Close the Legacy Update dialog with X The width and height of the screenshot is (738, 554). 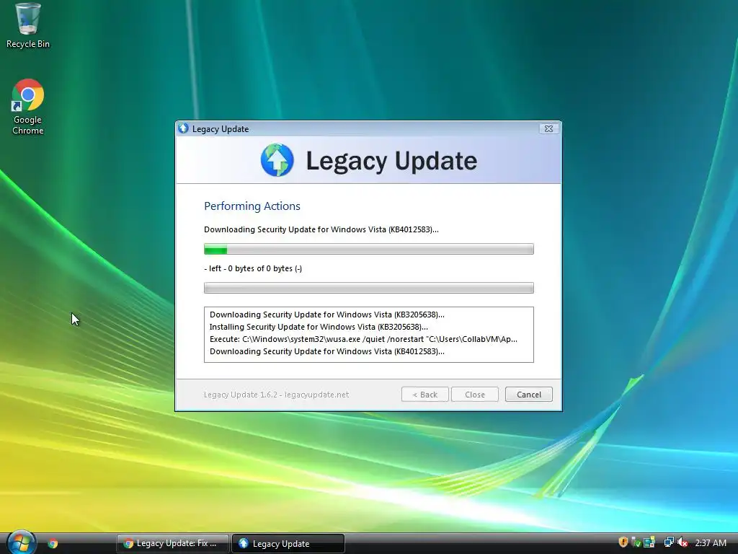(548, 128)
